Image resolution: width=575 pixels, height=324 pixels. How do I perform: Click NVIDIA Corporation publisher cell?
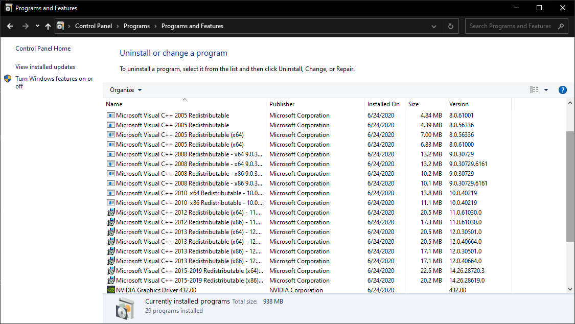(296, 290)
